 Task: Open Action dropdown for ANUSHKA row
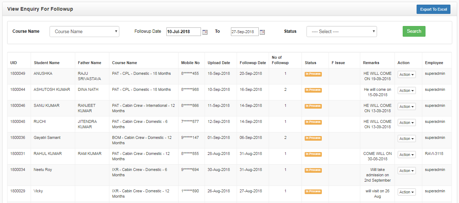(407, 74)
